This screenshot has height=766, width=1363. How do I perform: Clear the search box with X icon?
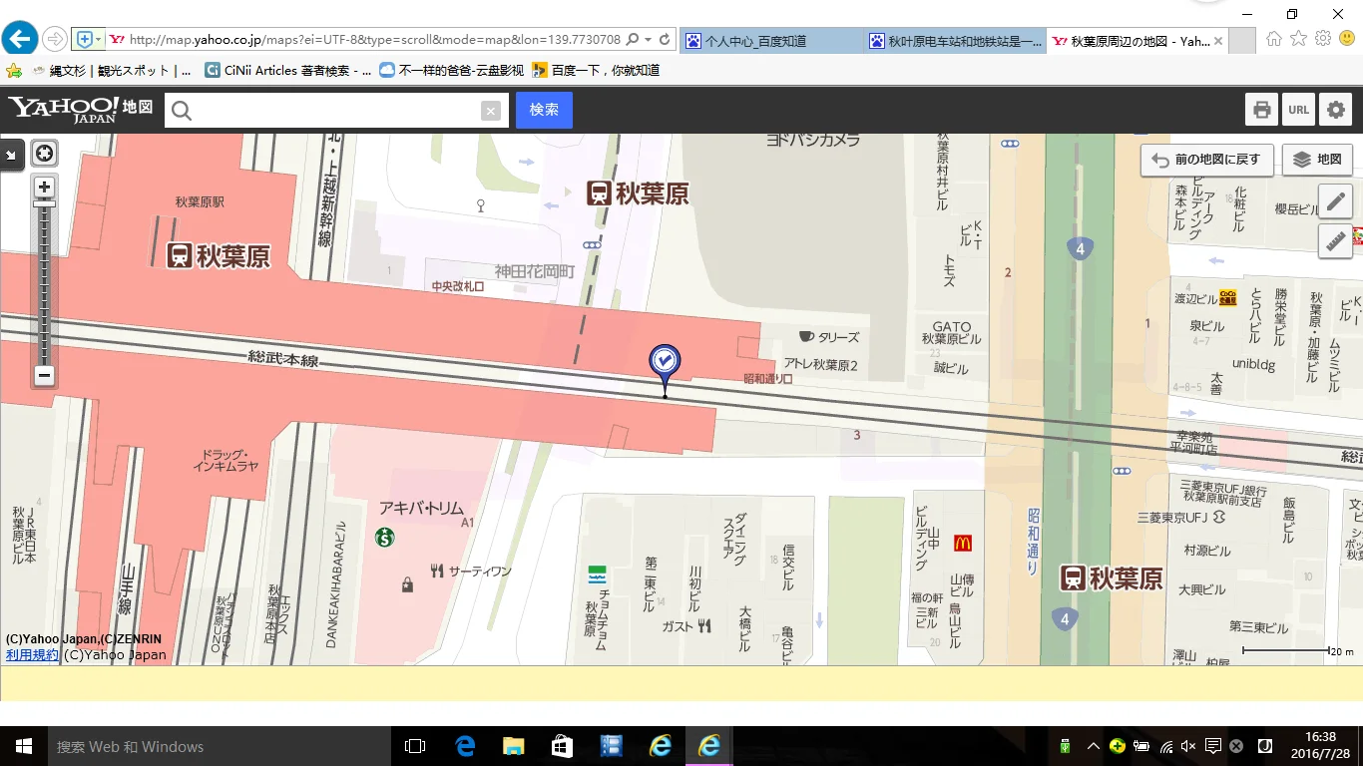click(x=490, y=111)
